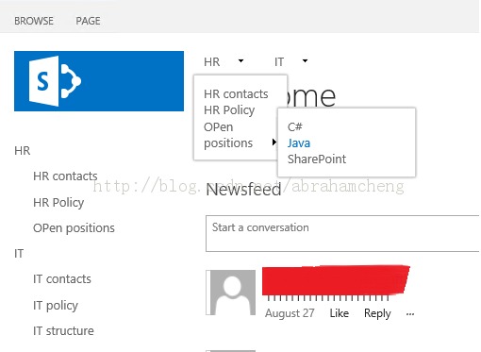Click the Newsfeed heading
The height and width of the screenshot is (352, 481).
coord(243,190)
